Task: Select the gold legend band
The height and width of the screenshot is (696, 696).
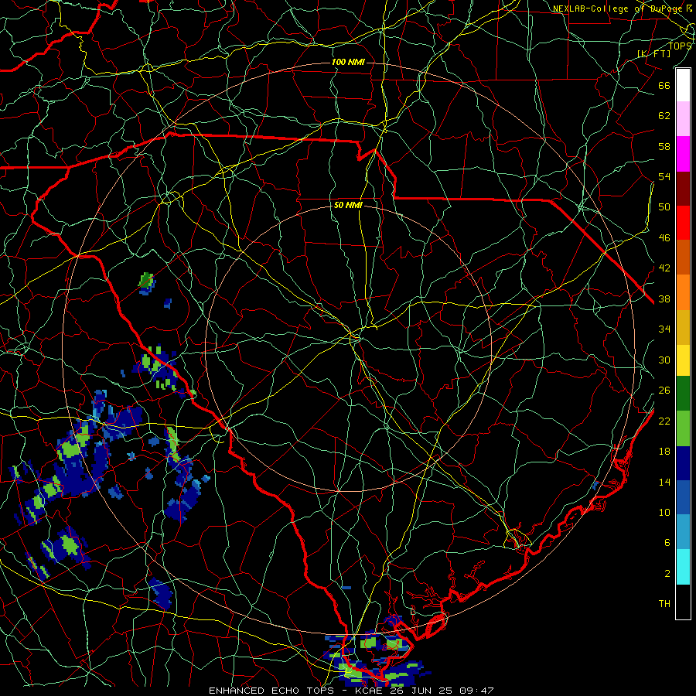Action: tap(683, 327)
